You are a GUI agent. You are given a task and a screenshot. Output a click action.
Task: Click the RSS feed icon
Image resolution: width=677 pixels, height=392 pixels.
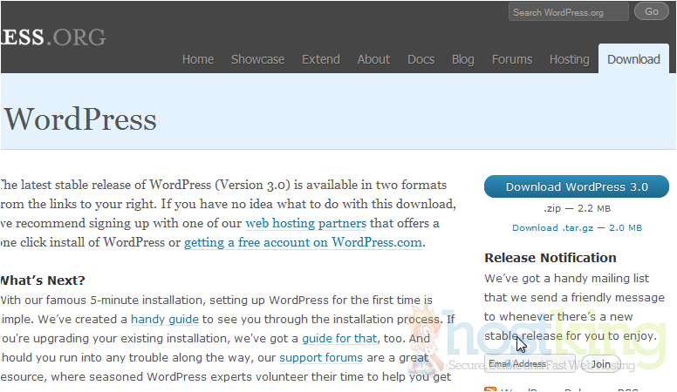[x=490, y=389]
